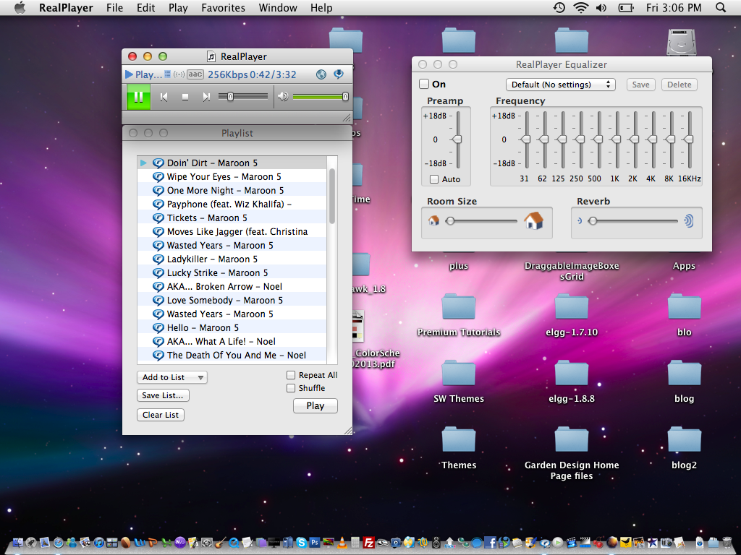The width and height of the screenshot is (741, 555).
Task: Click the Delete button in the Equalizer
Action: [679, 85]
